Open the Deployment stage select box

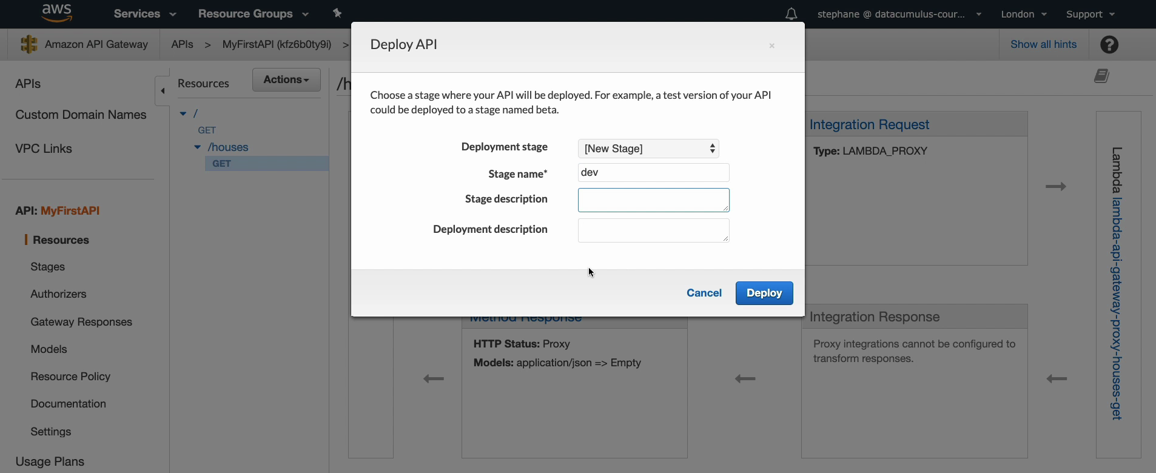[x=648, y=149]
